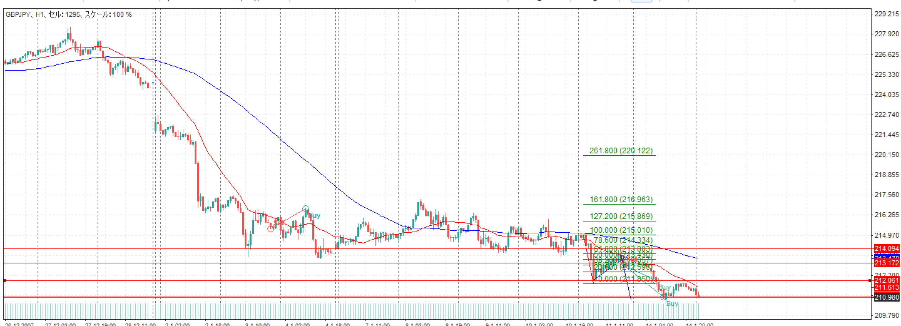This screenshot has width=901, height=326.
Task: Select the 100.000 (215.010) Fibonacci level
Action: 620,230
